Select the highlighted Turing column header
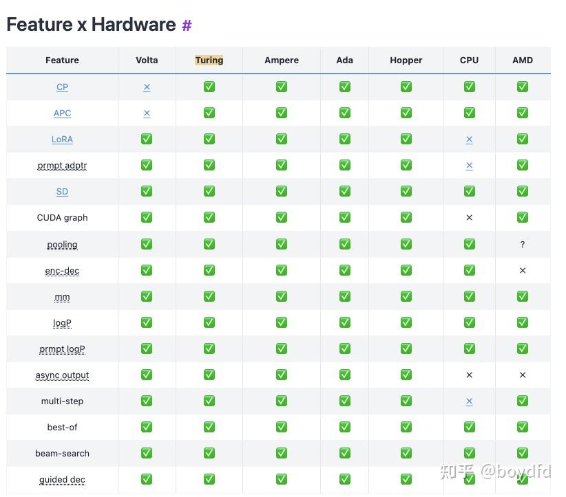Image resolution: width=566 pixels, height=497 pixels. 209,60
